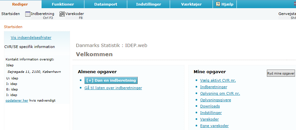Switch to the Funktioner tab
Screen dimensions: 296x130
63,4
